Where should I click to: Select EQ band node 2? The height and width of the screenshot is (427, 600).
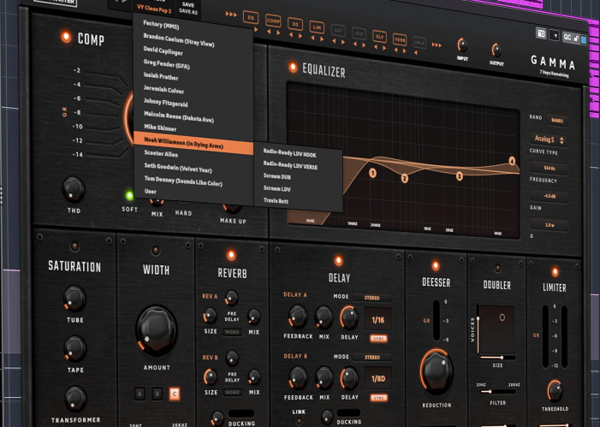click(405, 178)
